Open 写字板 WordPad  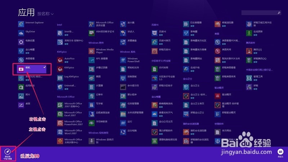(x=96, y=105)
